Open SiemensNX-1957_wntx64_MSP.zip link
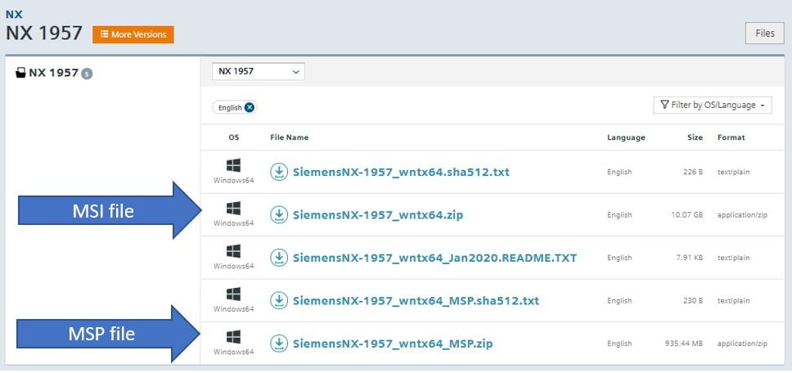Viewport: 792px width, 373px height. tap(393, 343)
